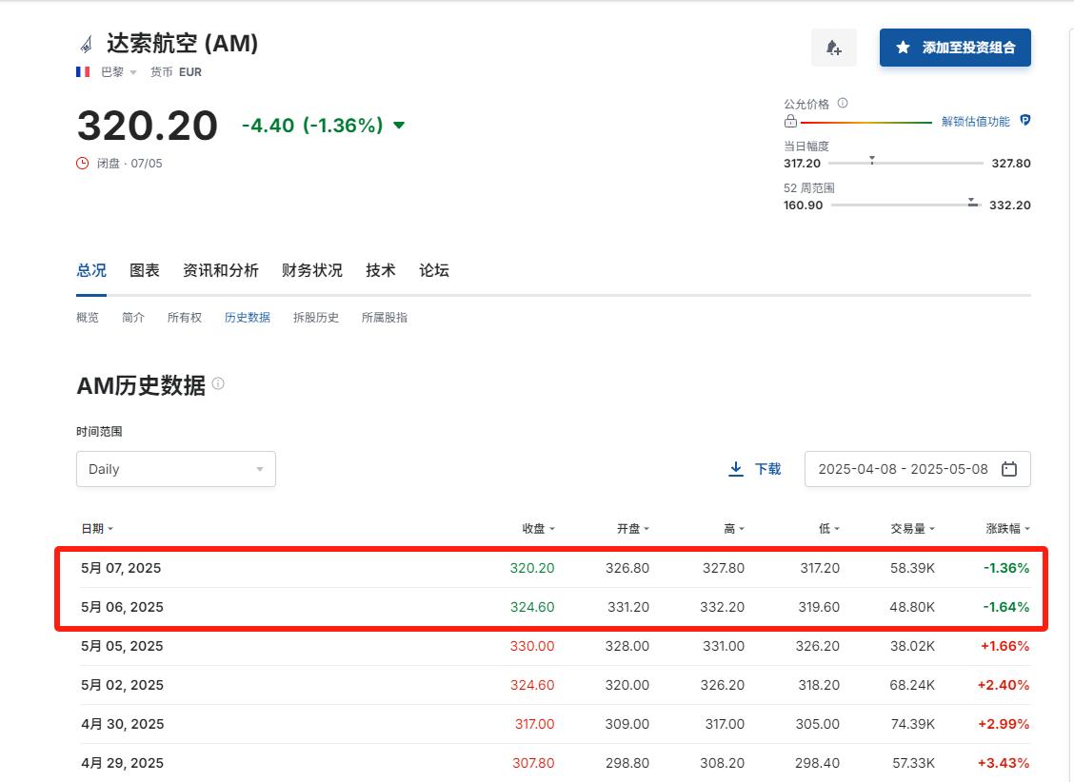Click the French flag icon

click(x=83, y=72)
